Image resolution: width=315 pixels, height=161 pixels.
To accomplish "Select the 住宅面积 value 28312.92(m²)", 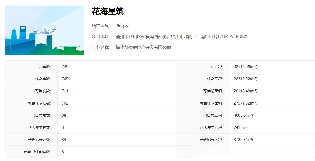I will click(246, 79).
